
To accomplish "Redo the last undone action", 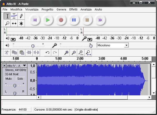I will (x=55, y=53).
